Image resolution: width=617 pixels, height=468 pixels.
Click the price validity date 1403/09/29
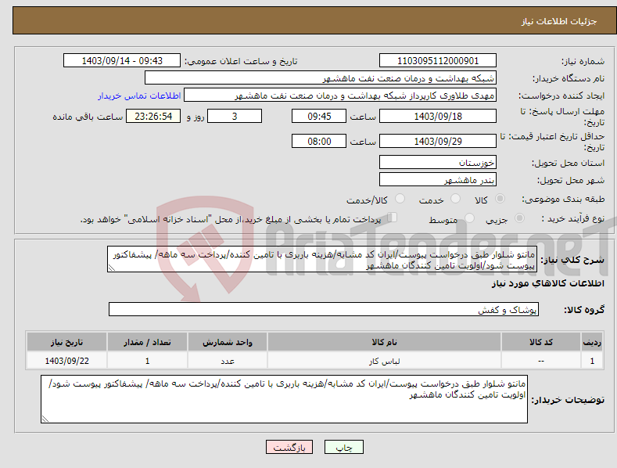click(x=438, y=141)
